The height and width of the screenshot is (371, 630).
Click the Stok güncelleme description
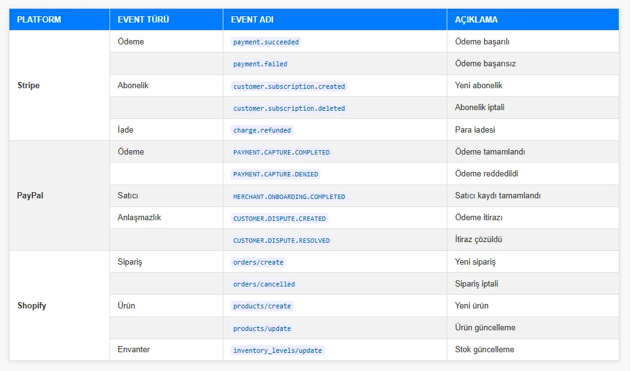click(x=485, y=349)
